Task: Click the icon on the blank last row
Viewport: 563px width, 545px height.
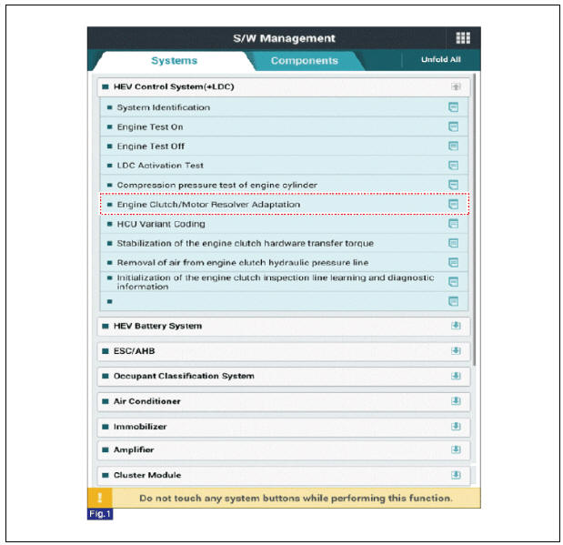Action: point(454,301)
